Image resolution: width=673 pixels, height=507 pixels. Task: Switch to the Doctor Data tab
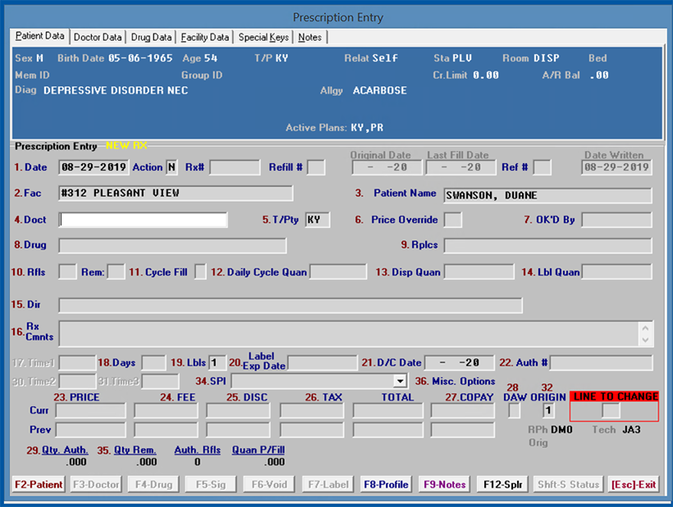[x=98, y=37]
